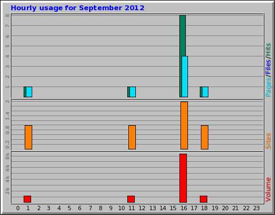This screenshot has width=275, height=215.
Task: Click hour label 16 on the x-axis
Action: [184, 208]
